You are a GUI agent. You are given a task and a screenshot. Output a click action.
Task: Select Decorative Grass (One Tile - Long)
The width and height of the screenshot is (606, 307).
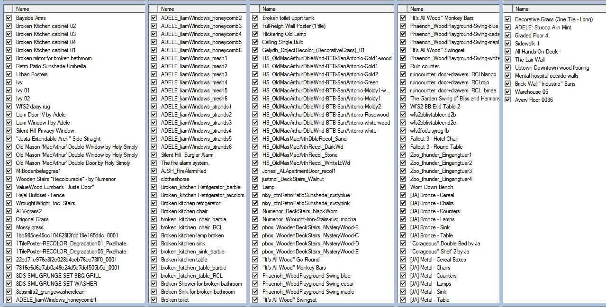coord(553,19)
